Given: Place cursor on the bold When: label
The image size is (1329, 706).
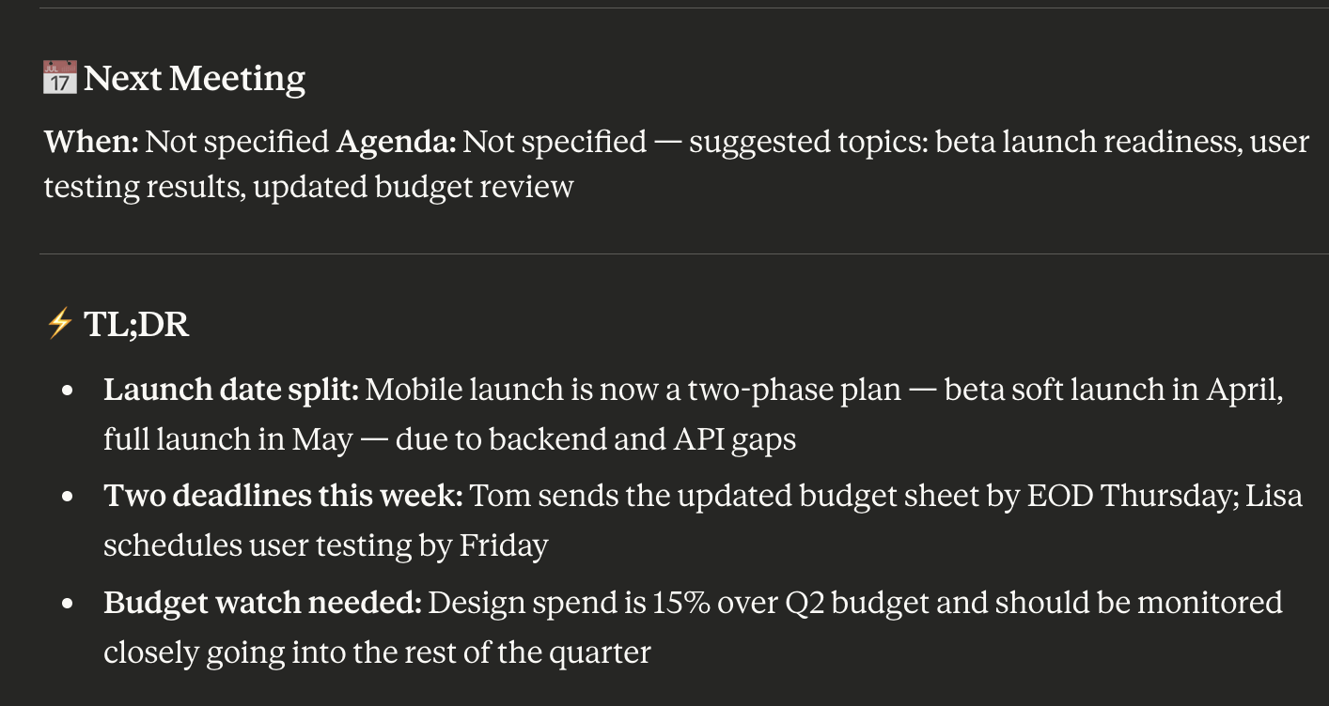Looking at the screenshot, I should coord(91,142).
